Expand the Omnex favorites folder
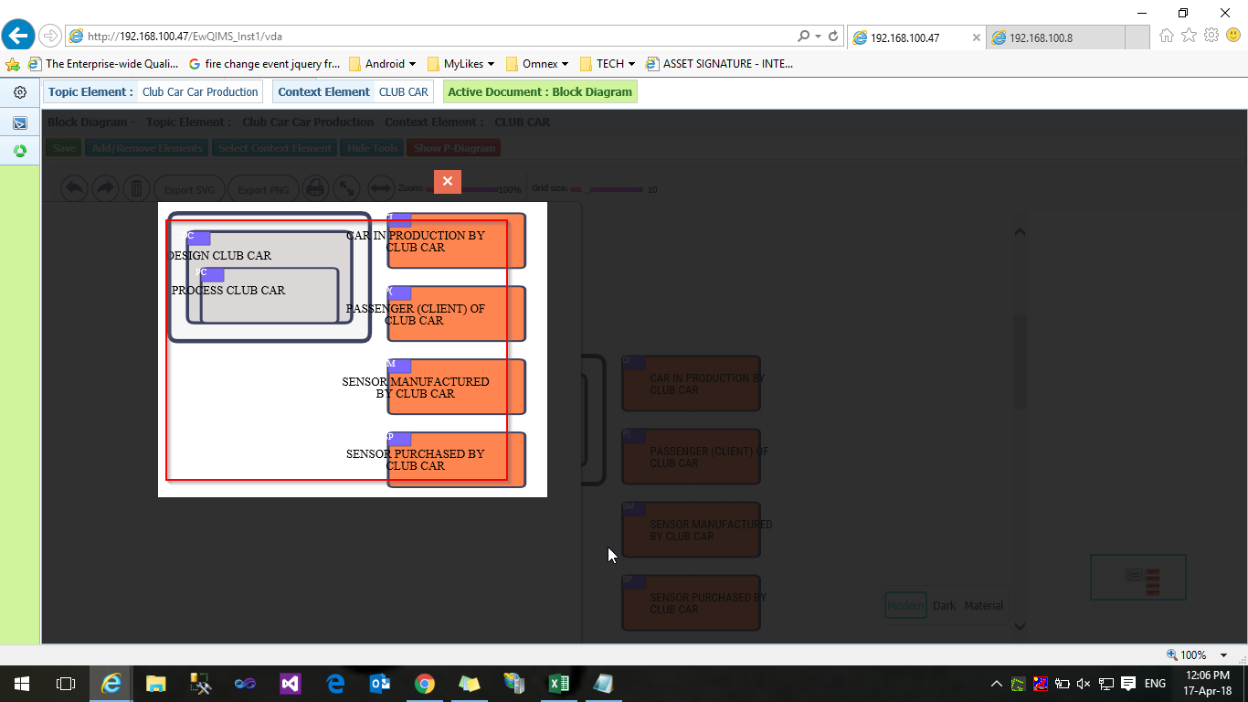1248x702 pixels. coord(537,64)
